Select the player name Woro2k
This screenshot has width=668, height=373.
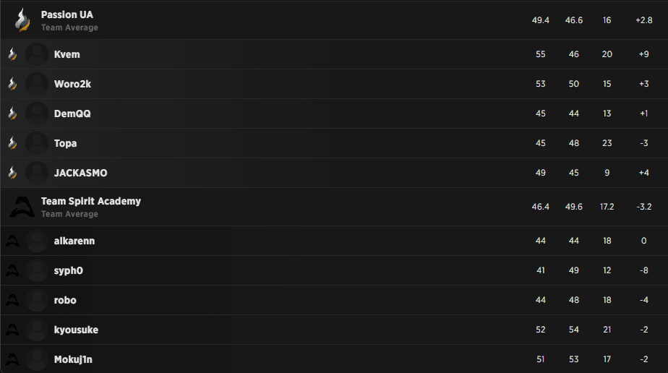pyautogui.click(x=72, y=84)
